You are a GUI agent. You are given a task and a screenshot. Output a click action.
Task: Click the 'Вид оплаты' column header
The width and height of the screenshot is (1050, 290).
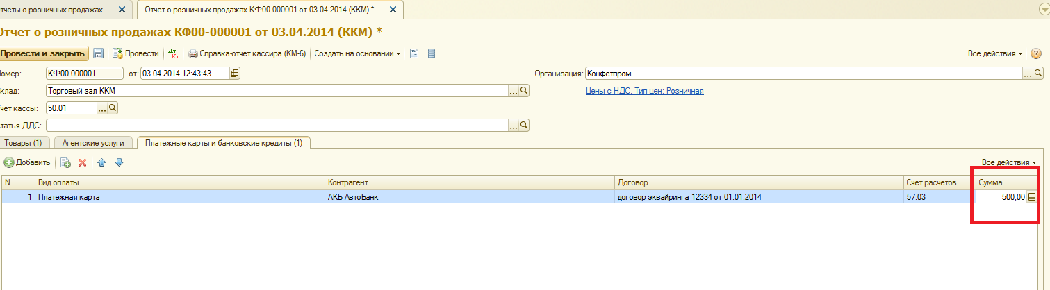(180, 182)
